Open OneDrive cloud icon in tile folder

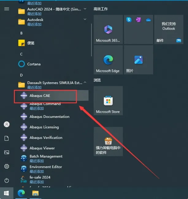tap(148, 20)
